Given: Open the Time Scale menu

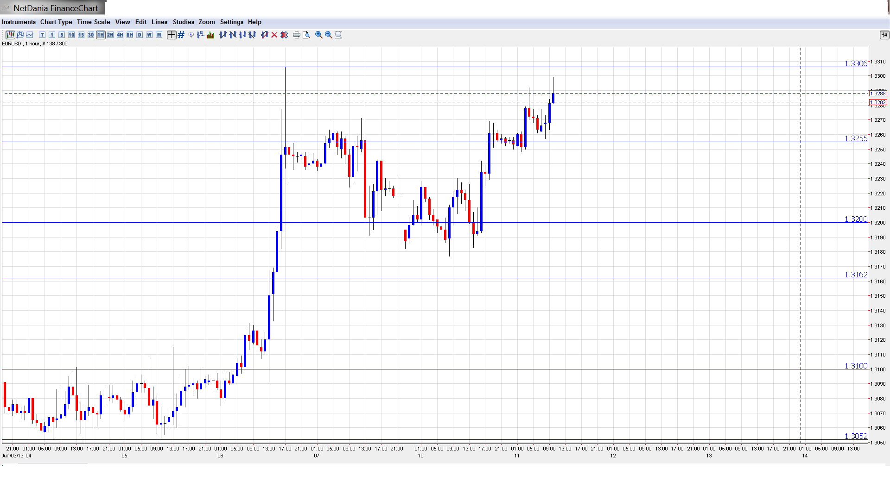Looking at the screenshot, I should click(93, 22).
